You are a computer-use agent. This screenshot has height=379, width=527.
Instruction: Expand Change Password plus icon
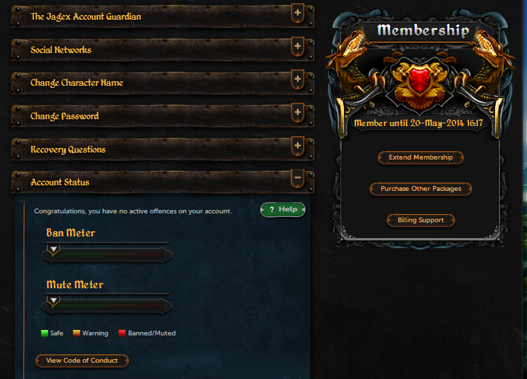click(x=298, y=112)
